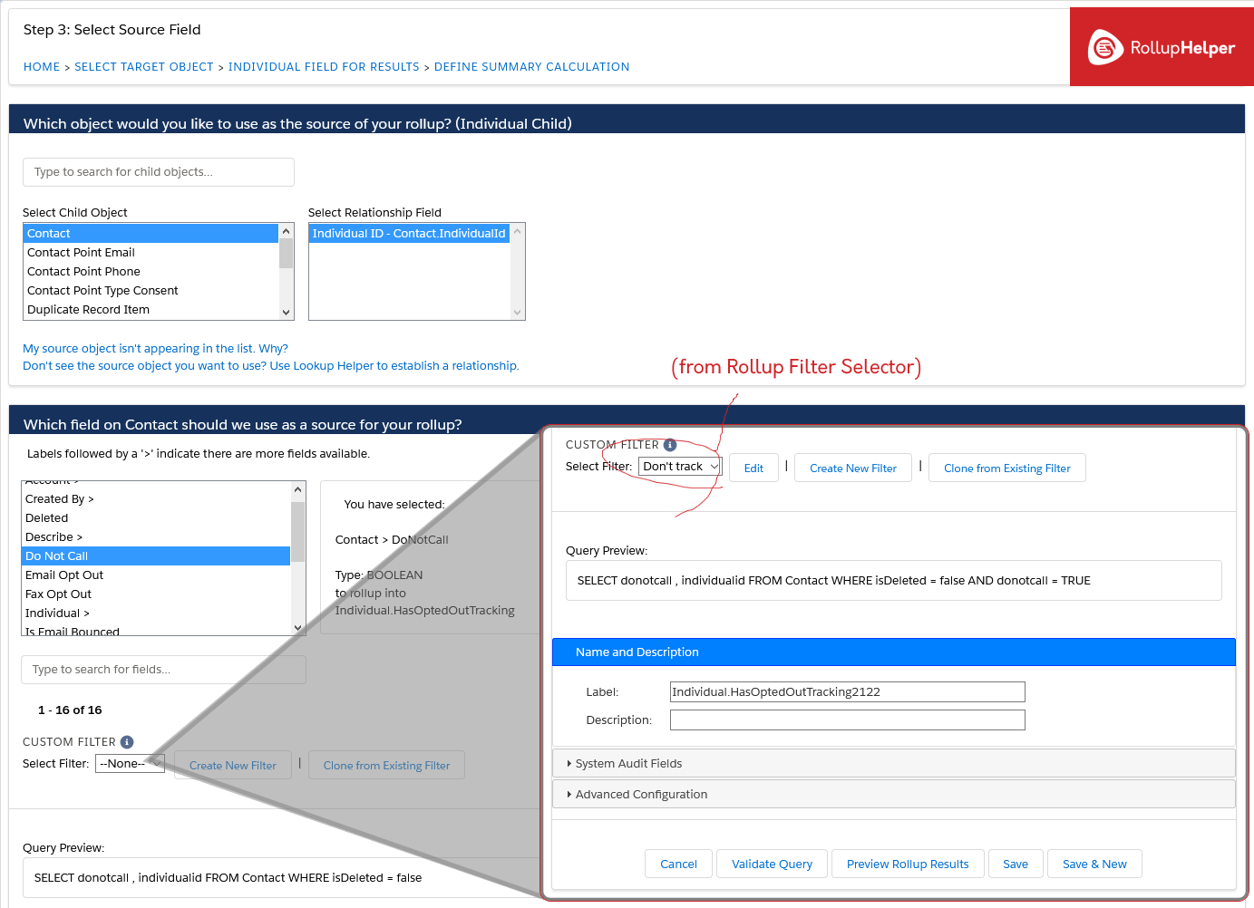
Task: Click Clone from Existing Filter in the popup
Action: tap(1007, 468)
